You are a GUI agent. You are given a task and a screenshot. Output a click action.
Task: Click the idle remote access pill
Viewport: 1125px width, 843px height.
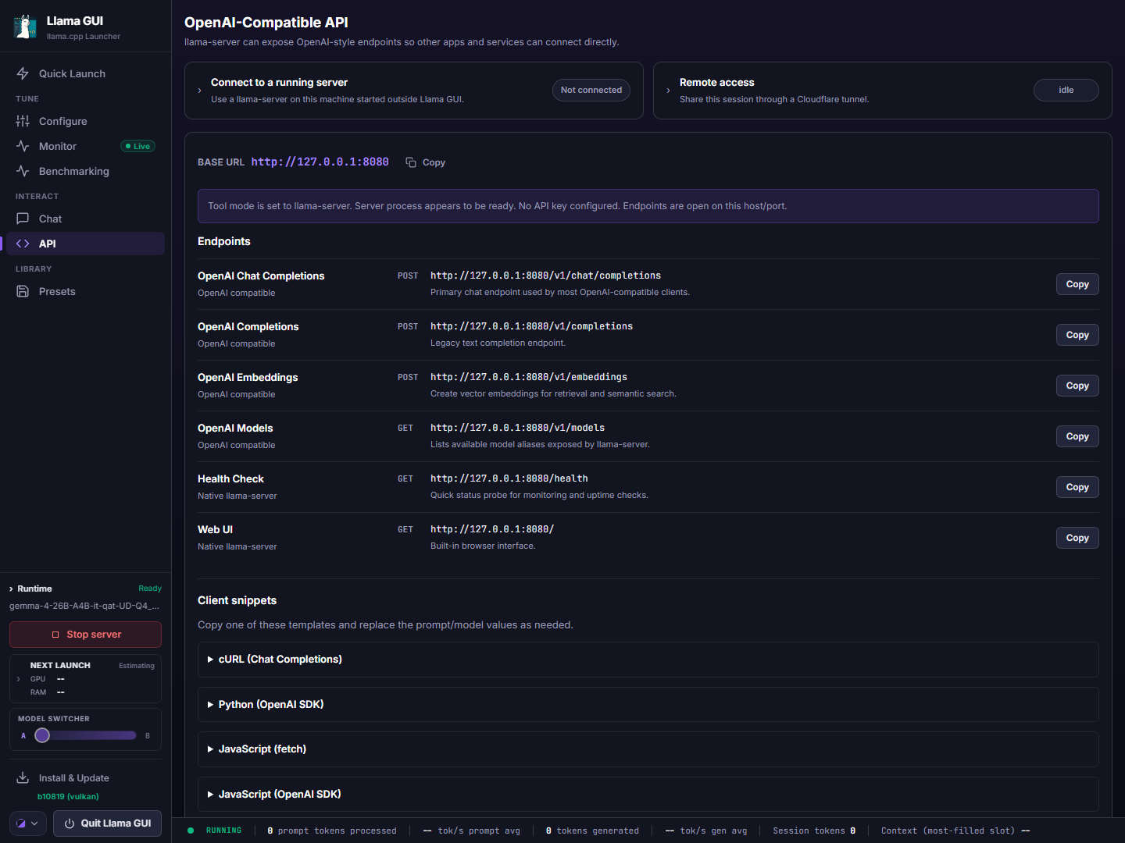click(x=1066, y=91)
